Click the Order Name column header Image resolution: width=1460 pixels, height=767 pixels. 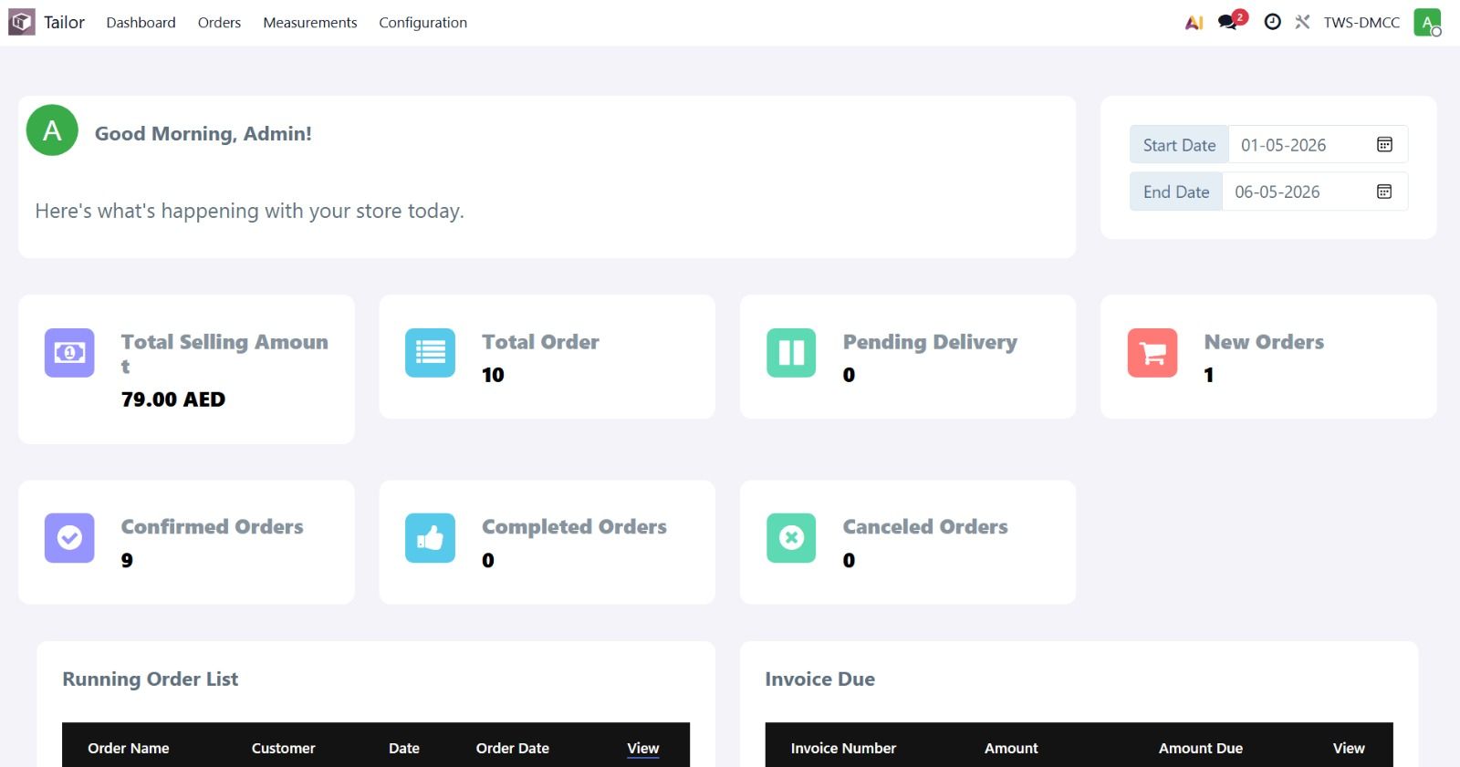pyautogui.click(x=129, y=748)
